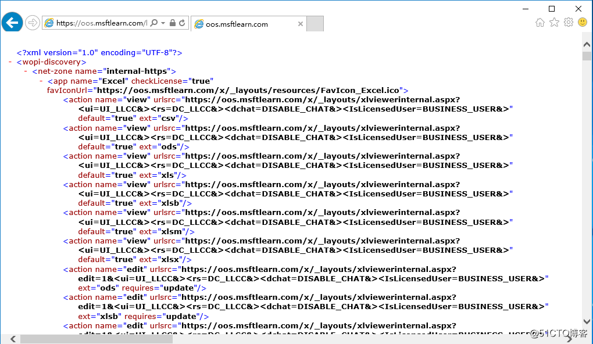Image resolution: width=593 pixels, height=344 pixels.
Task: Click the ext="xlsb" requires="update" line
Action: point(144,317)
